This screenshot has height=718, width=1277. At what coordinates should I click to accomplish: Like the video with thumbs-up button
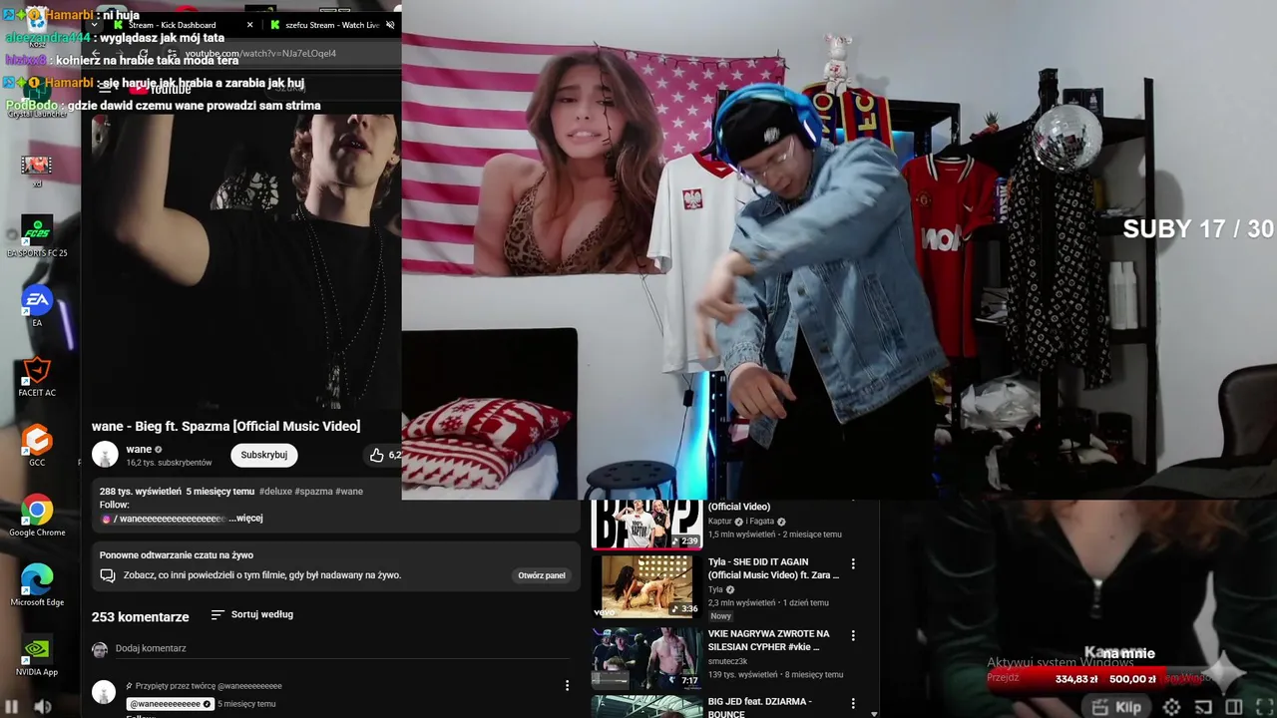(x=376, y=455)
